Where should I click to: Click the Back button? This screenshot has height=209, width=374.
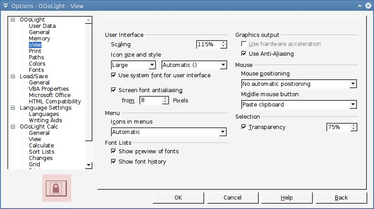click(x=341, y=198)
